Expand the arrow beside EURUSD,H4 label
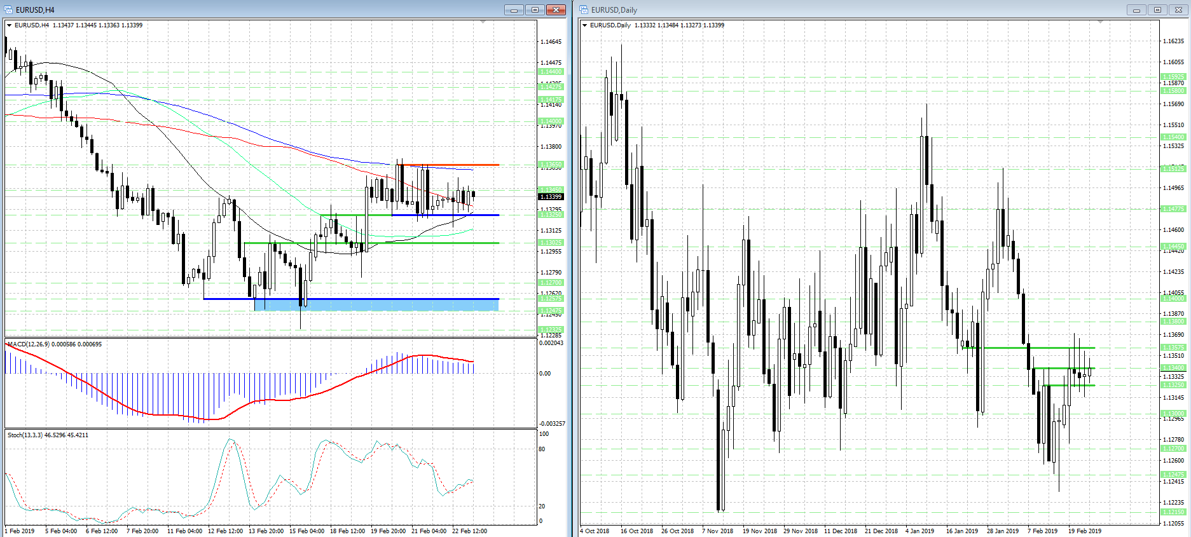This screenshot has width=1191, height=537. pos(10,25)
